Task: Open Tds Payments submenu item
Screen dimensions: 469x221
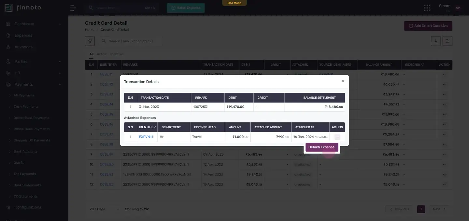Action: pos(25,174)
